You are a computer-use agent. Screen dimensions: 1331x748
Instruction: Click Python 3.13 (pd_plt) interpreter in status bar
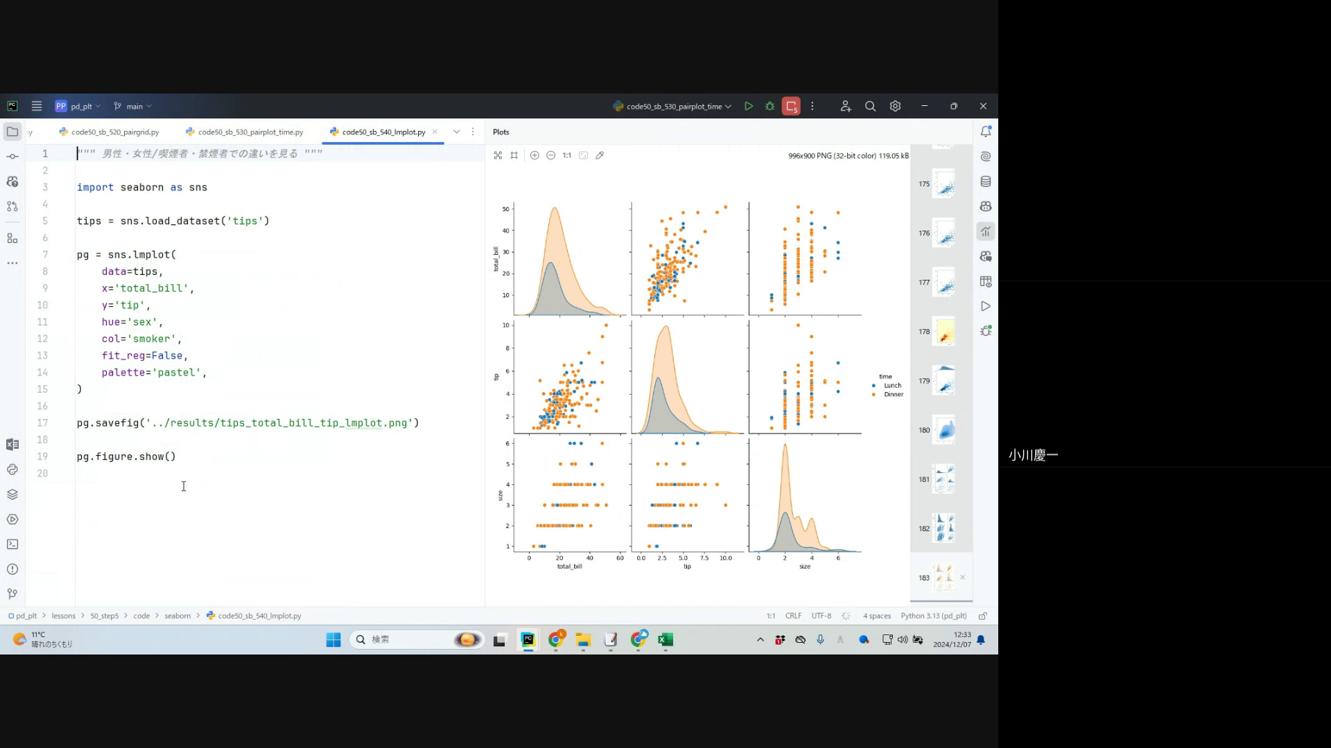933,616
